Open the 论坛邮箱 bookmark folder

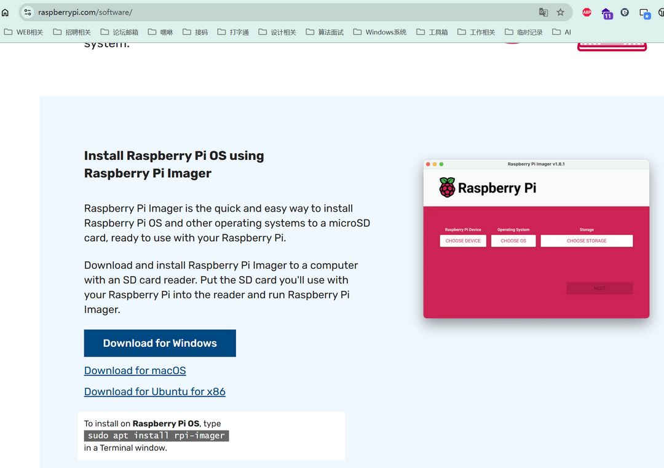(x=119, y=32)
